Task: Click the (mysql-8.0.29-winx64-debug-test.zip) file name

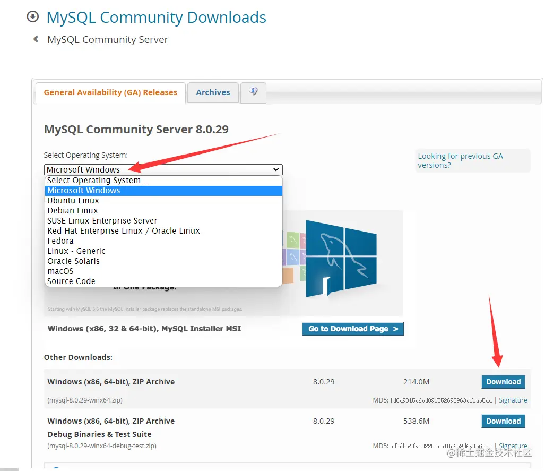Action: (x=102, y=446)
